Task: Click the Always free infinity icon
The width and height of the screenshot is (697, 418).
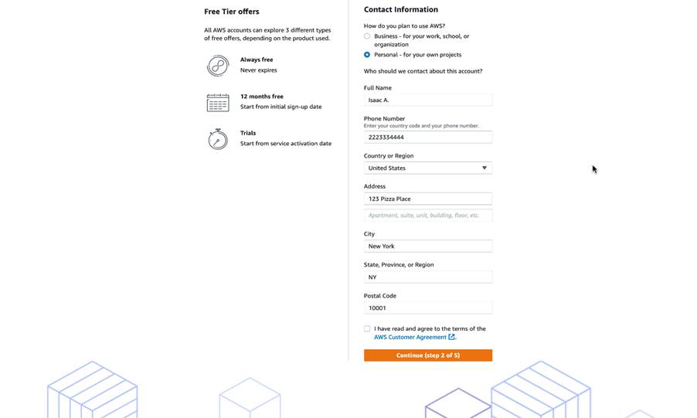Action: pyautogui.click(x=218, y=65)
